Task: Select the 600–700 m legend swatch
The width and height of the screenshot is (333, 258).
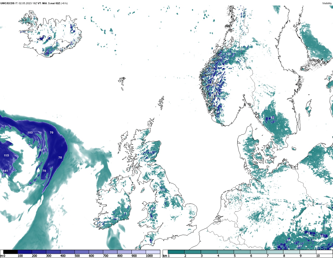Action: tap(96, 252)
